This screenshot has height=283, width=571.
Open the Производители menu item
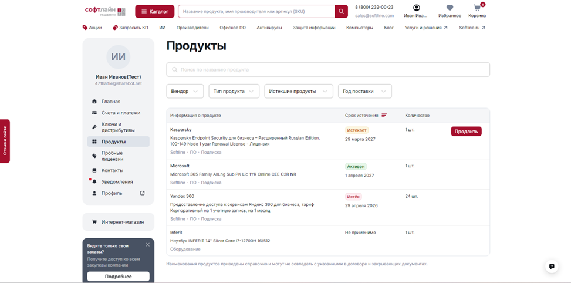(192, 28)
